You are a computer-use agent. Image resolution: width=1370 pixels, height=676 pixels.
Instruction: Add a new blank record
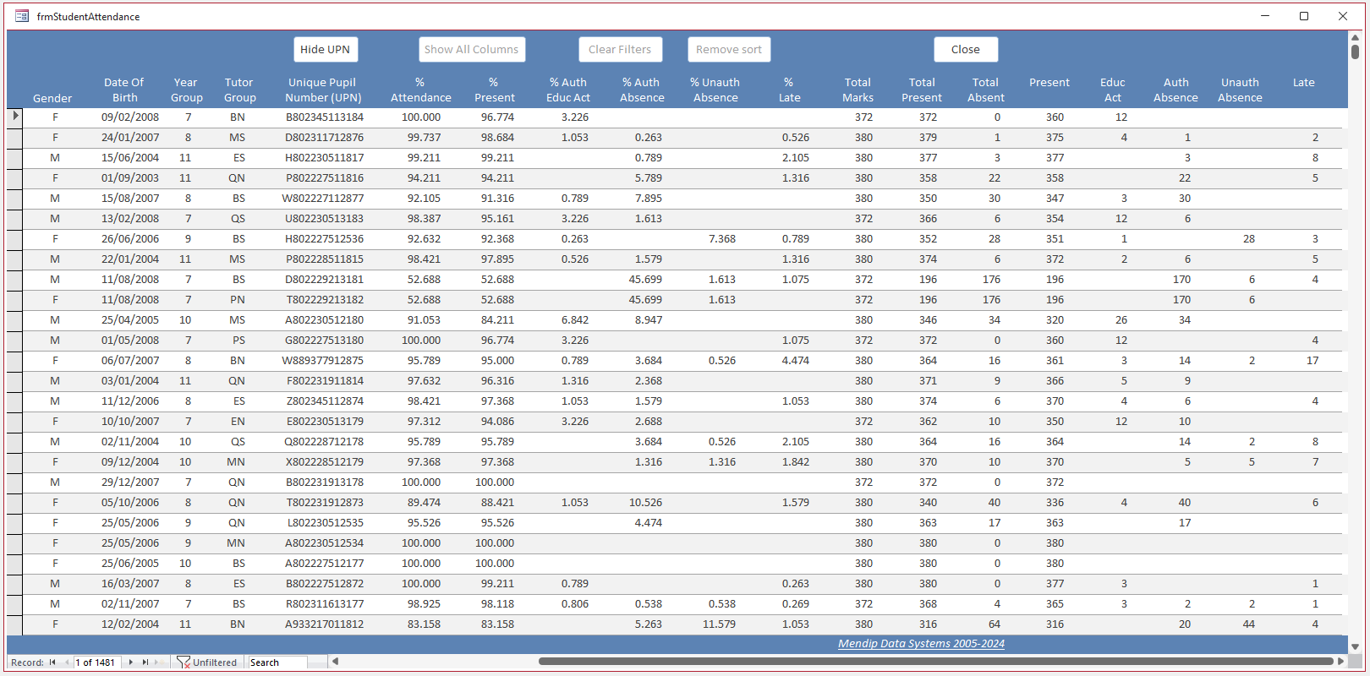pos(159,662)
